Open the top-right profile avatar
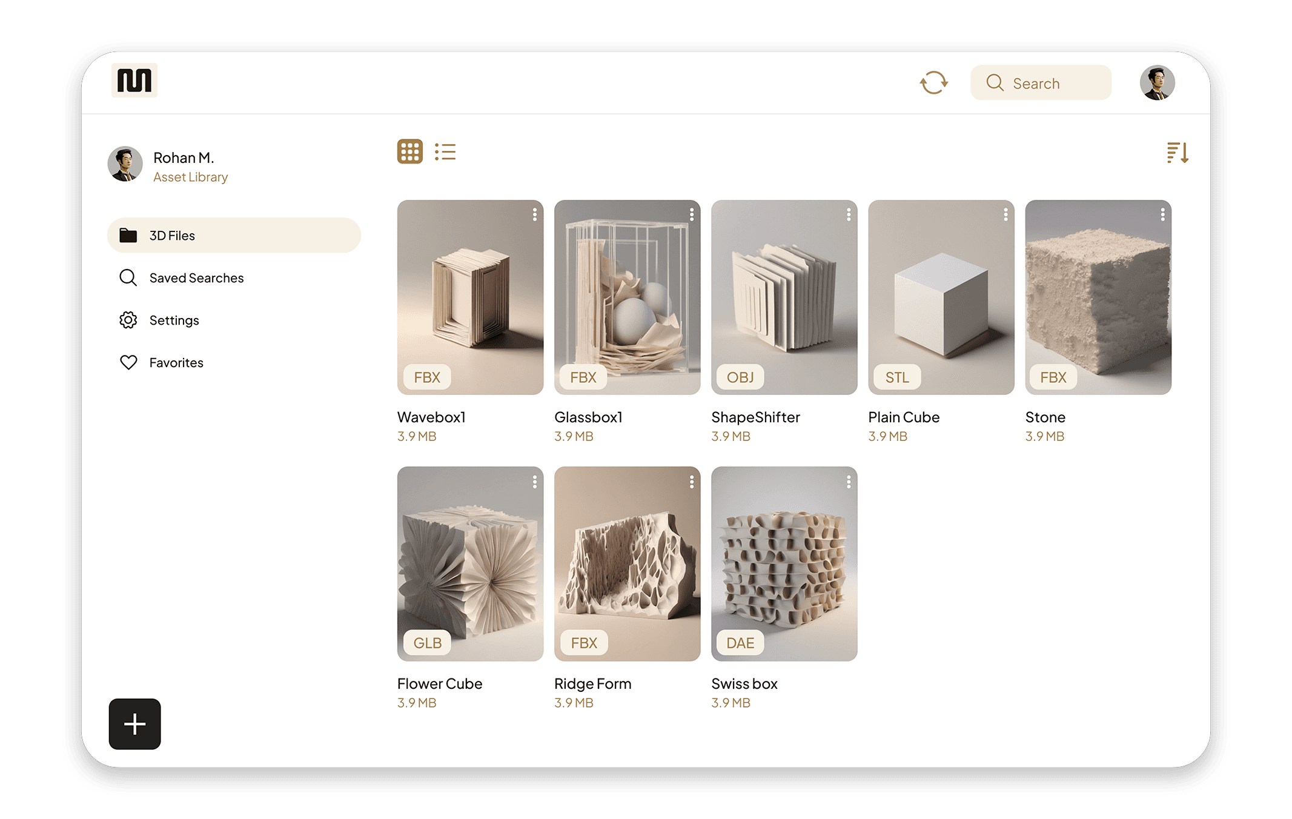The image size is (1292, 819). pyautogui.click(x=1157, y=83)
